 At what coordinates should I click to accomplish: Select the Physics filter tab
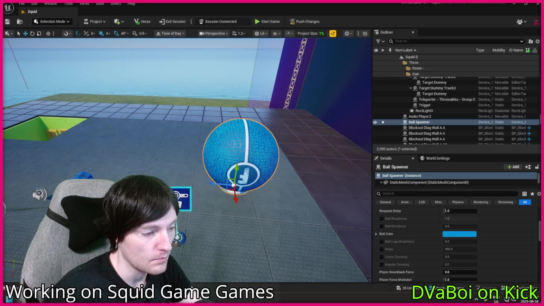458,202
